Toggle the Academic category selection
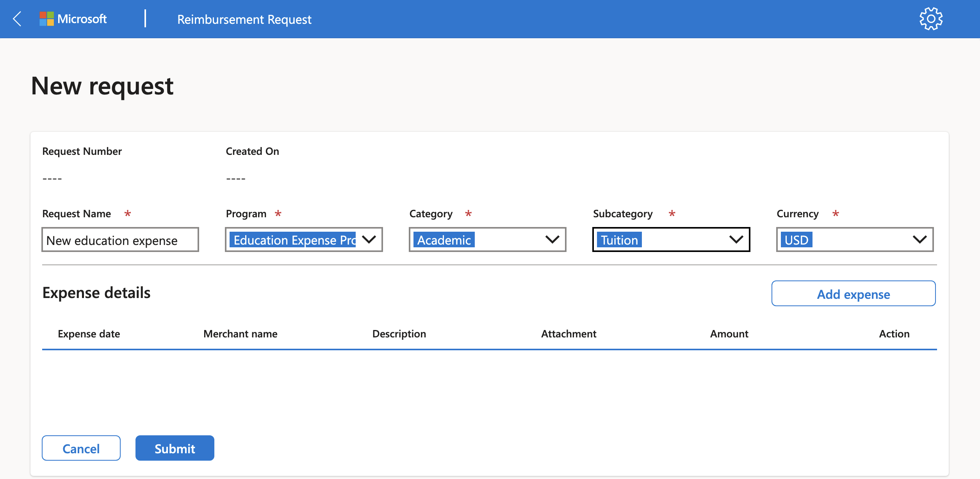The height and width of the screenshot is (479, 980). coord(488,239)
